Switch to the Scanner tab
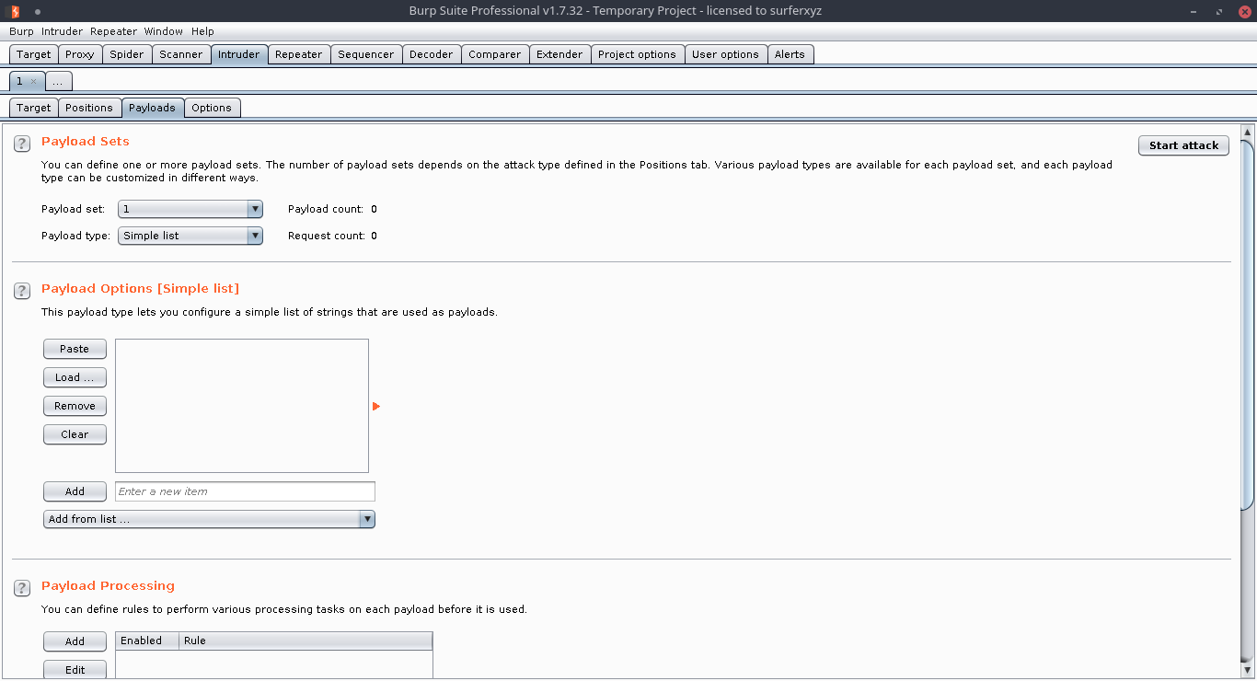 181,54
